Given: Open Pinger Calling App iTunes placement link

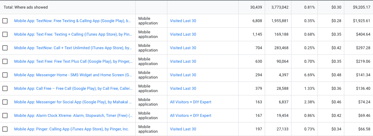Looking at the screenshot, I should pyautogui.click(x=71, y=129).
